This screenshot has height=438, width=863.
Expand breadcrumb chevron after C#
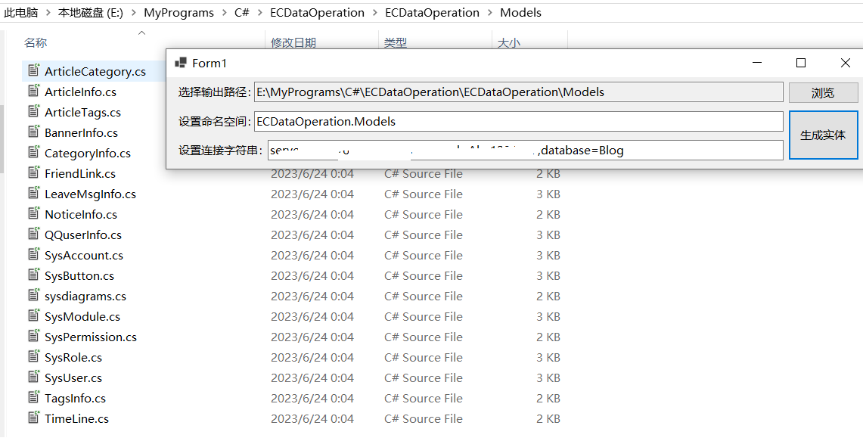[x=259, y=12]
